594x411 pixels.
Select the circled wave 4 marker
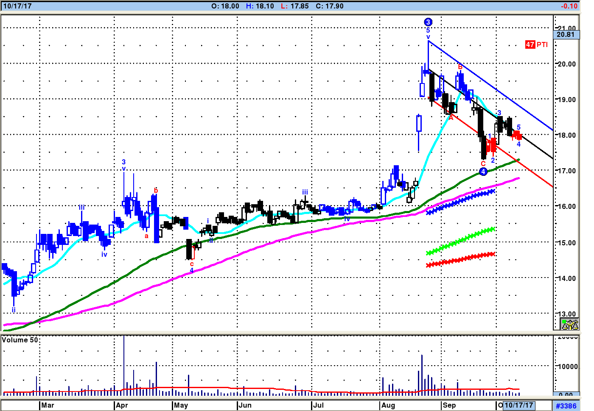[483, 172]
